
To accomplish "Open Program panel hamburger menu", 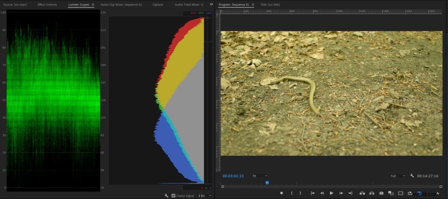I will 253,5.
